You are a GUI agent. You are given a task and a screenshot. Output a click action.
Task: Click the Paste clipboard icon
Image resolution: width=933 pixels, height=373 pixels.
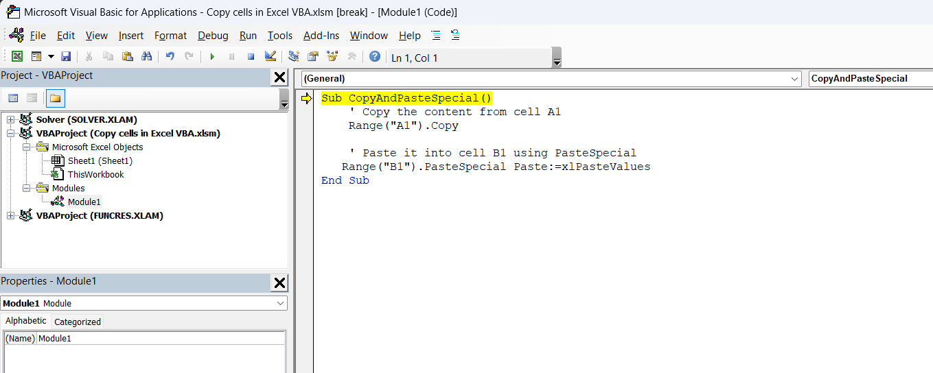[x=127, y=57]
